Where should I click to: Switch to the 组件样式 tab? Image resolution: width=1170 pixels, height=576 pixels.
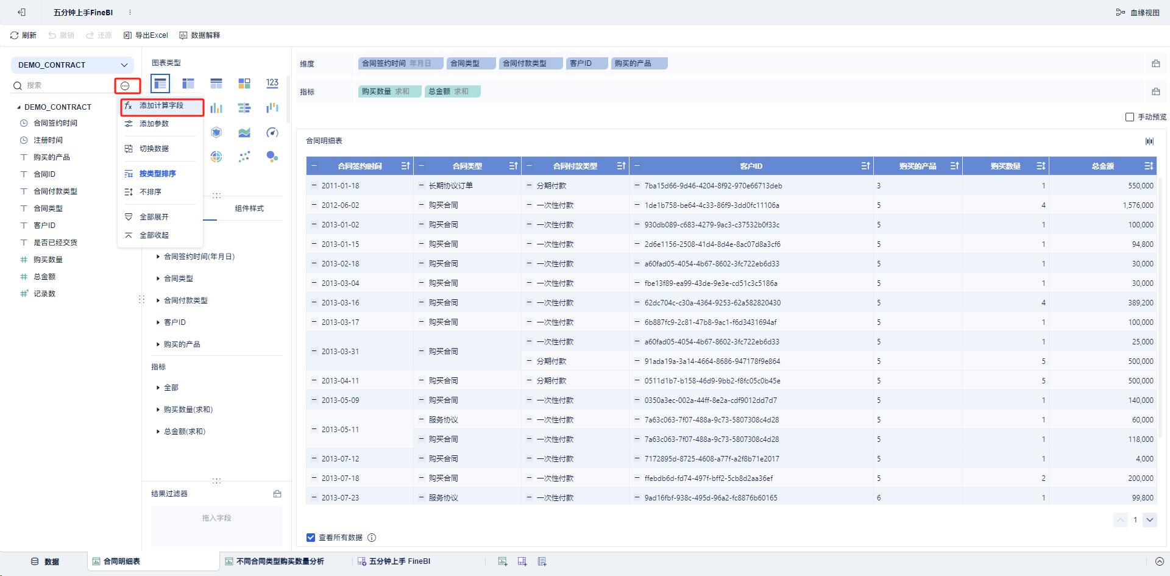tap(249, 208)
